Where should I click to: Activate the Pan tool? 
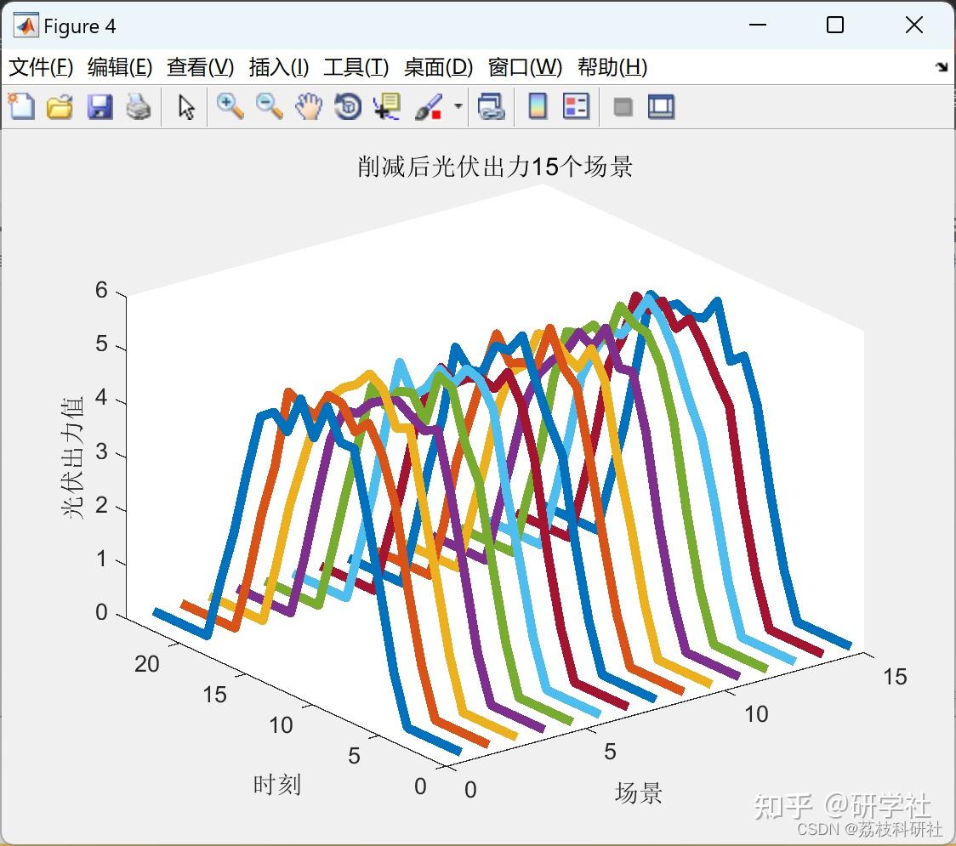coord(309,107)
